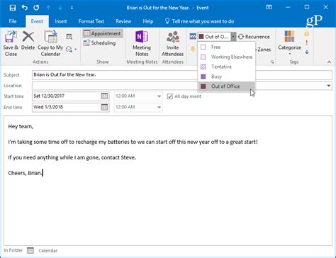Click the Save icon in title bar
Viewport: 336px width, 258px height.
(13, 8)
